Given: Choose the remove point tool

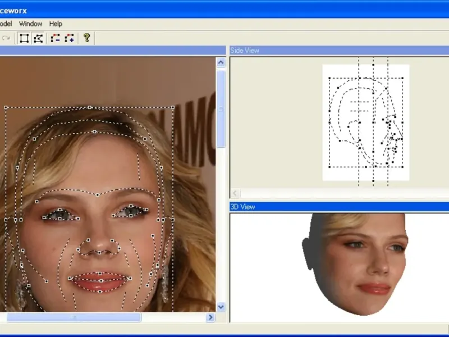Looking at the screenshot, I should point(55,38).
